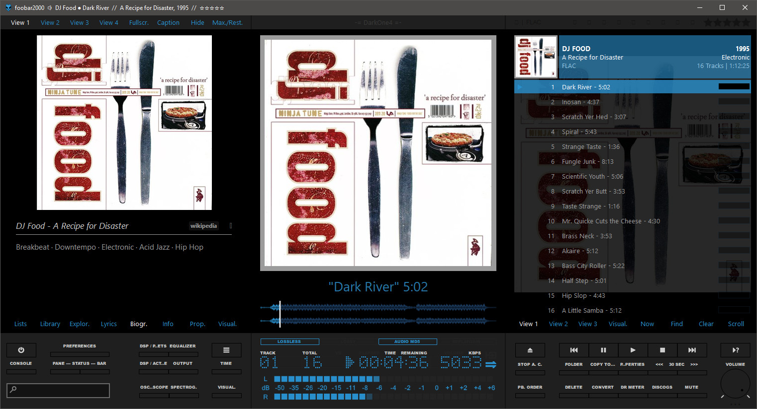The height and width of the screenshot is (409, 757).
Task: Switch playlist panel to View 3
Action: (588, 324)
